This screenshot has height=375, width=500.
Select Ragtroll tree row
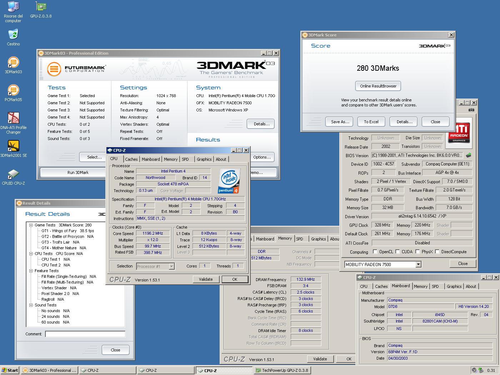[x=52, y=299]
